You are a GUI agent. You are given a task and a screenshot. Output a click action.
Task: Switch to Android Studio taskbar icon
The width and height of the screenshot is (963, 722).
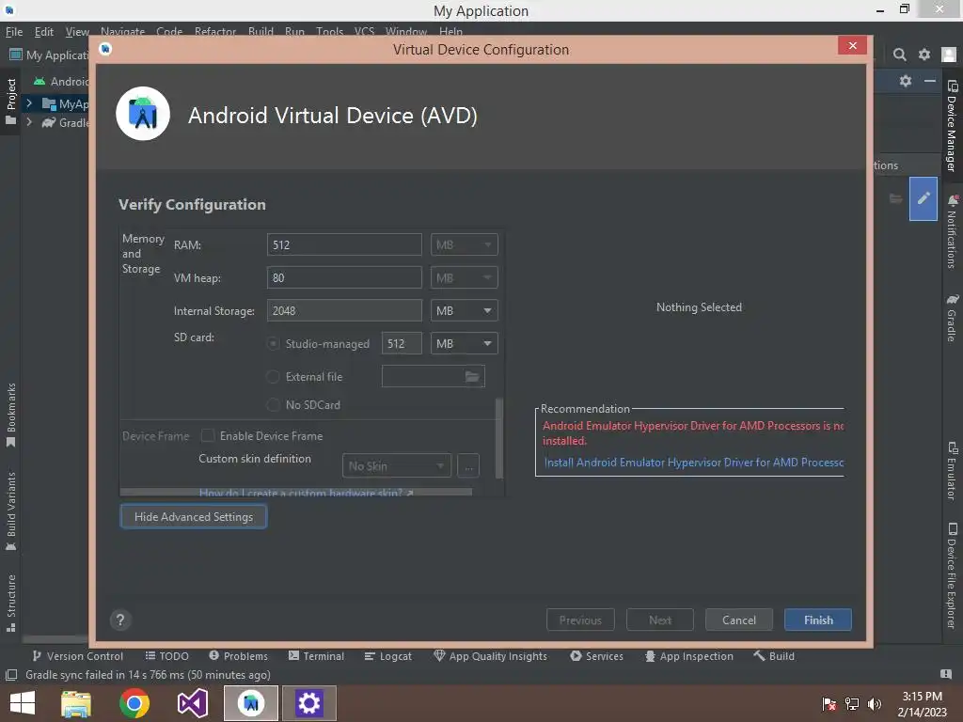(250, 703)
